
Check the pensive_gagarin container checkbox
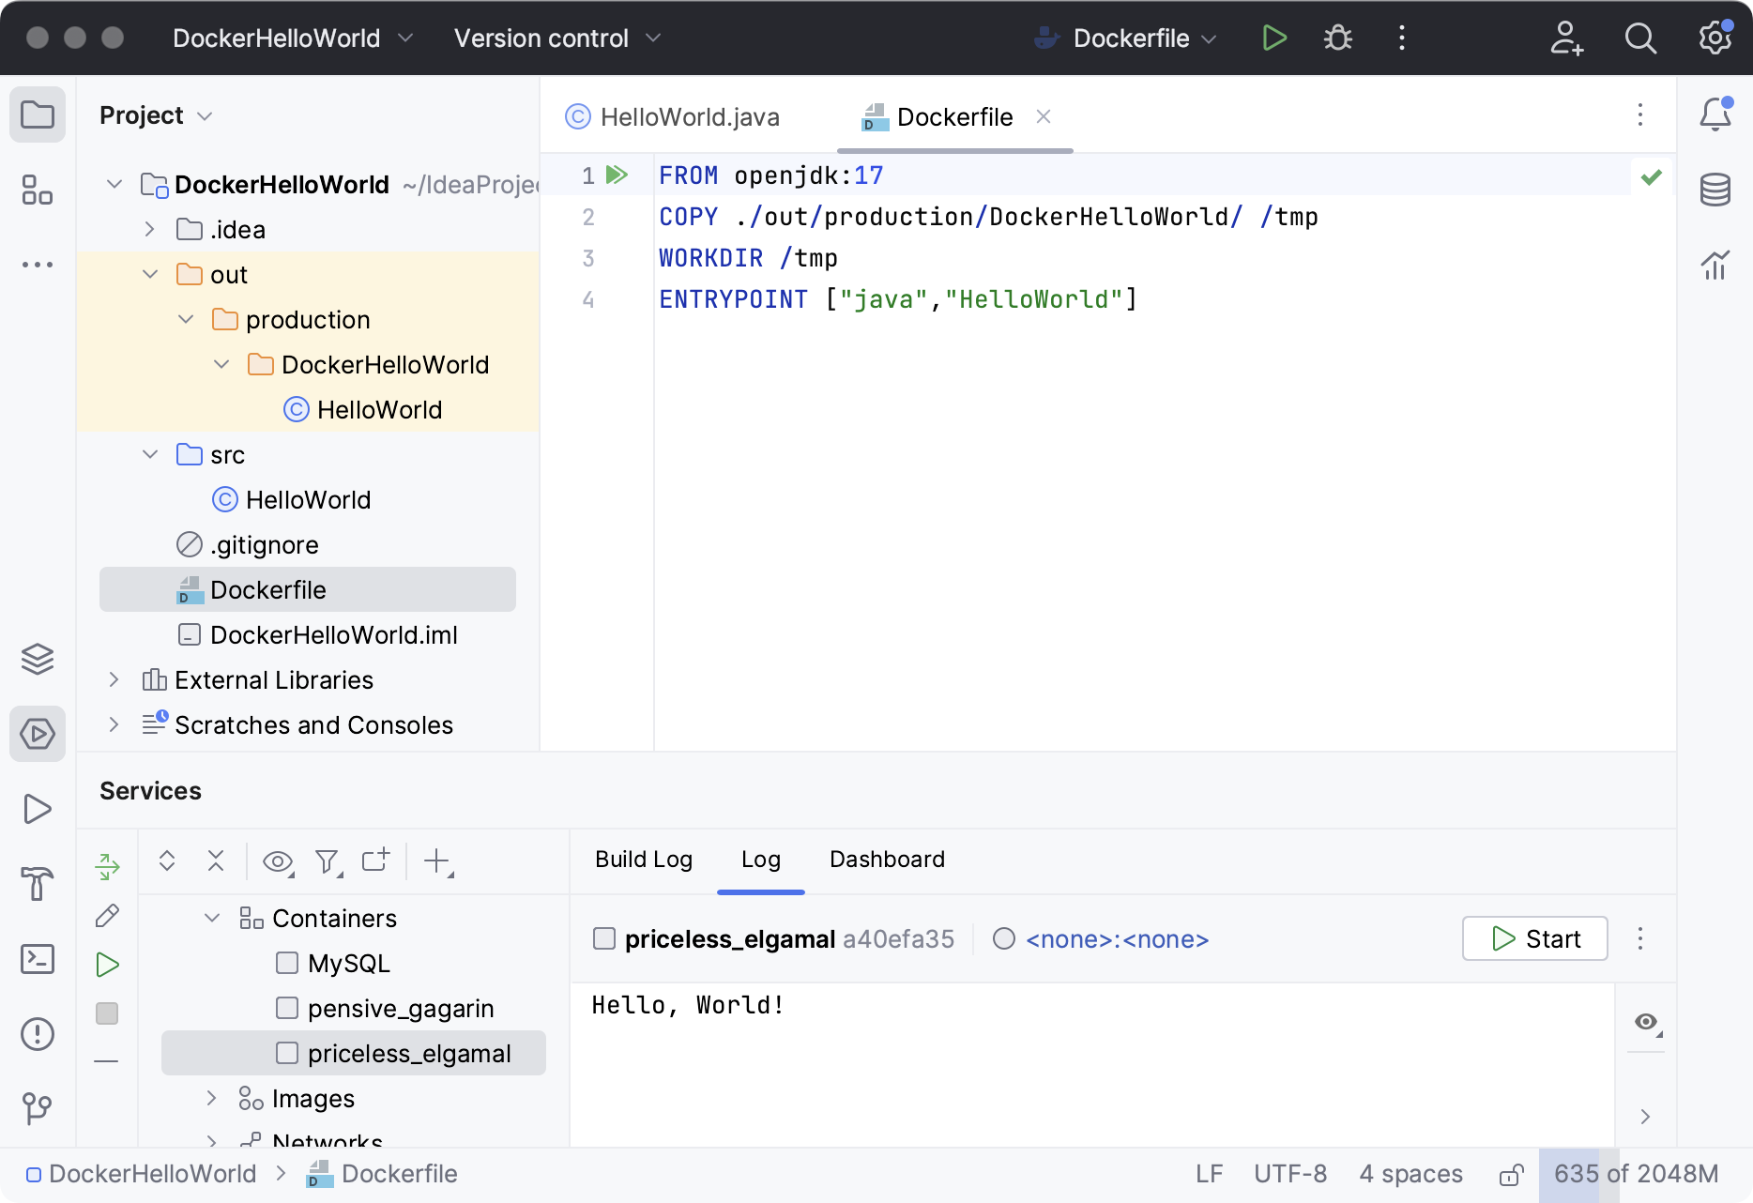pyautogui.click(x=286, y=1008)
